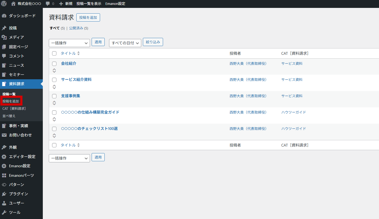This screenshot has width=379, height=219.
Task: Click the パターン diamond icon
Action: (4, 185)
